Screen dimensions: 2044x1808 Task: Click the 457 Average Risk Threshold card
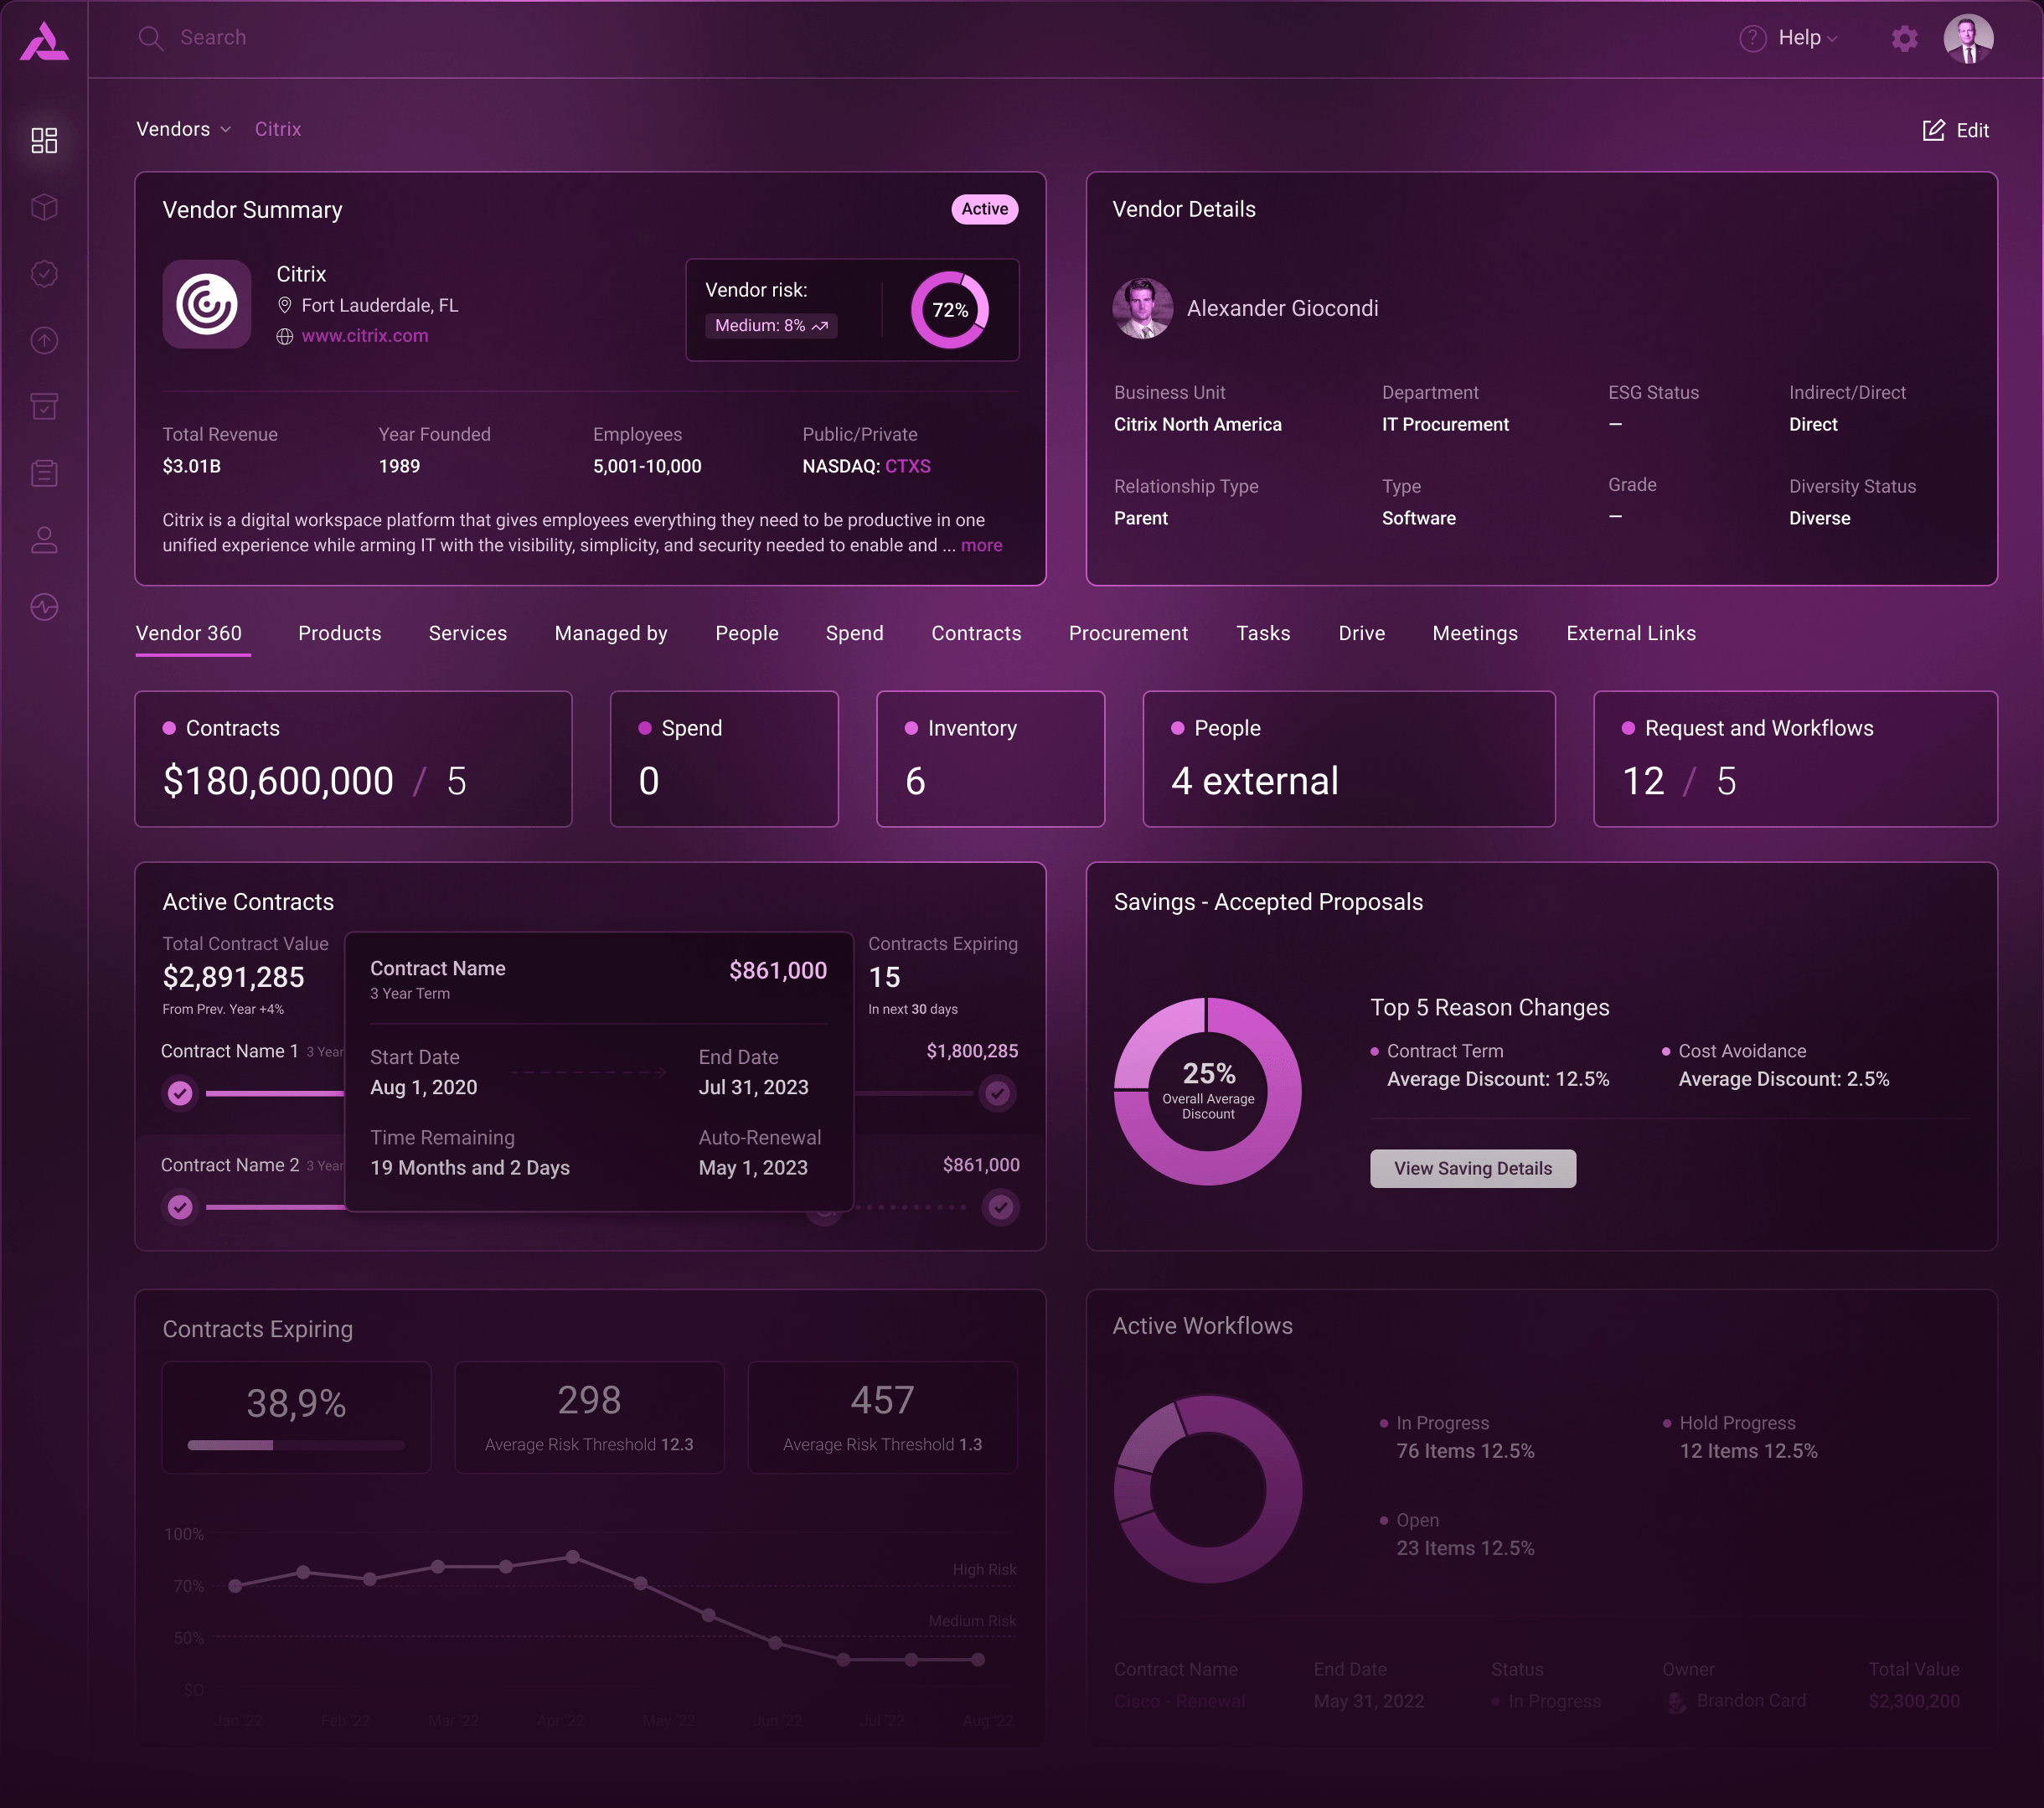point(882,1417)
